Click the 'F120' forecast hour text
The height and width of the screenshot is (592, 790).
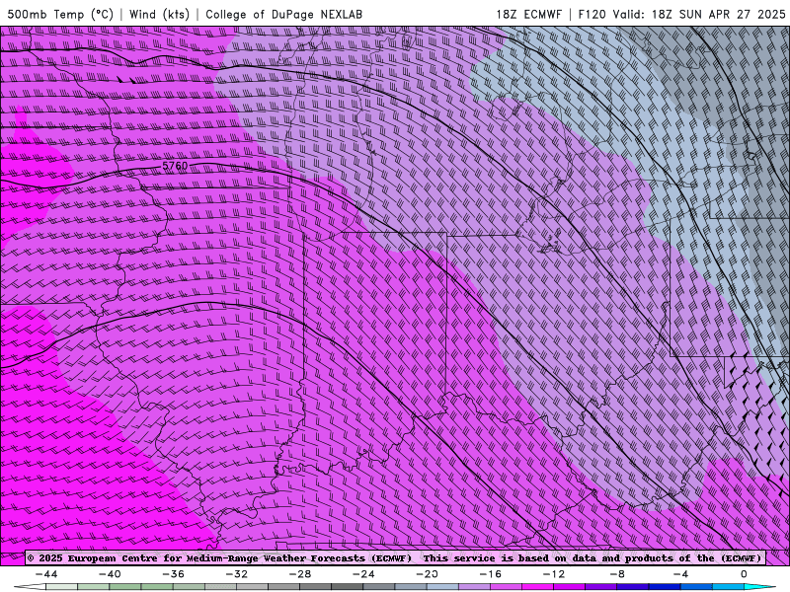tap(592, 14)
